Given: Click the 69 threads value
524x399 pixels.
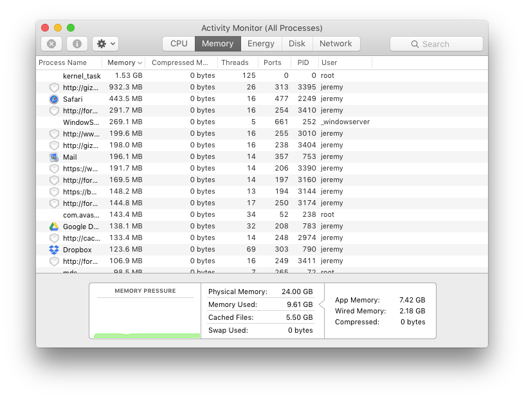Looking at the screenshot, I should point(251,249).
